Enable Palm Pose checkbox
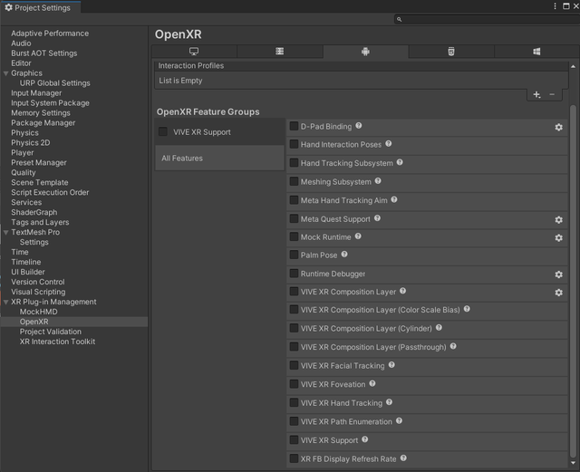The height and width of the screenshot is (472, 580). click(294, 255)
